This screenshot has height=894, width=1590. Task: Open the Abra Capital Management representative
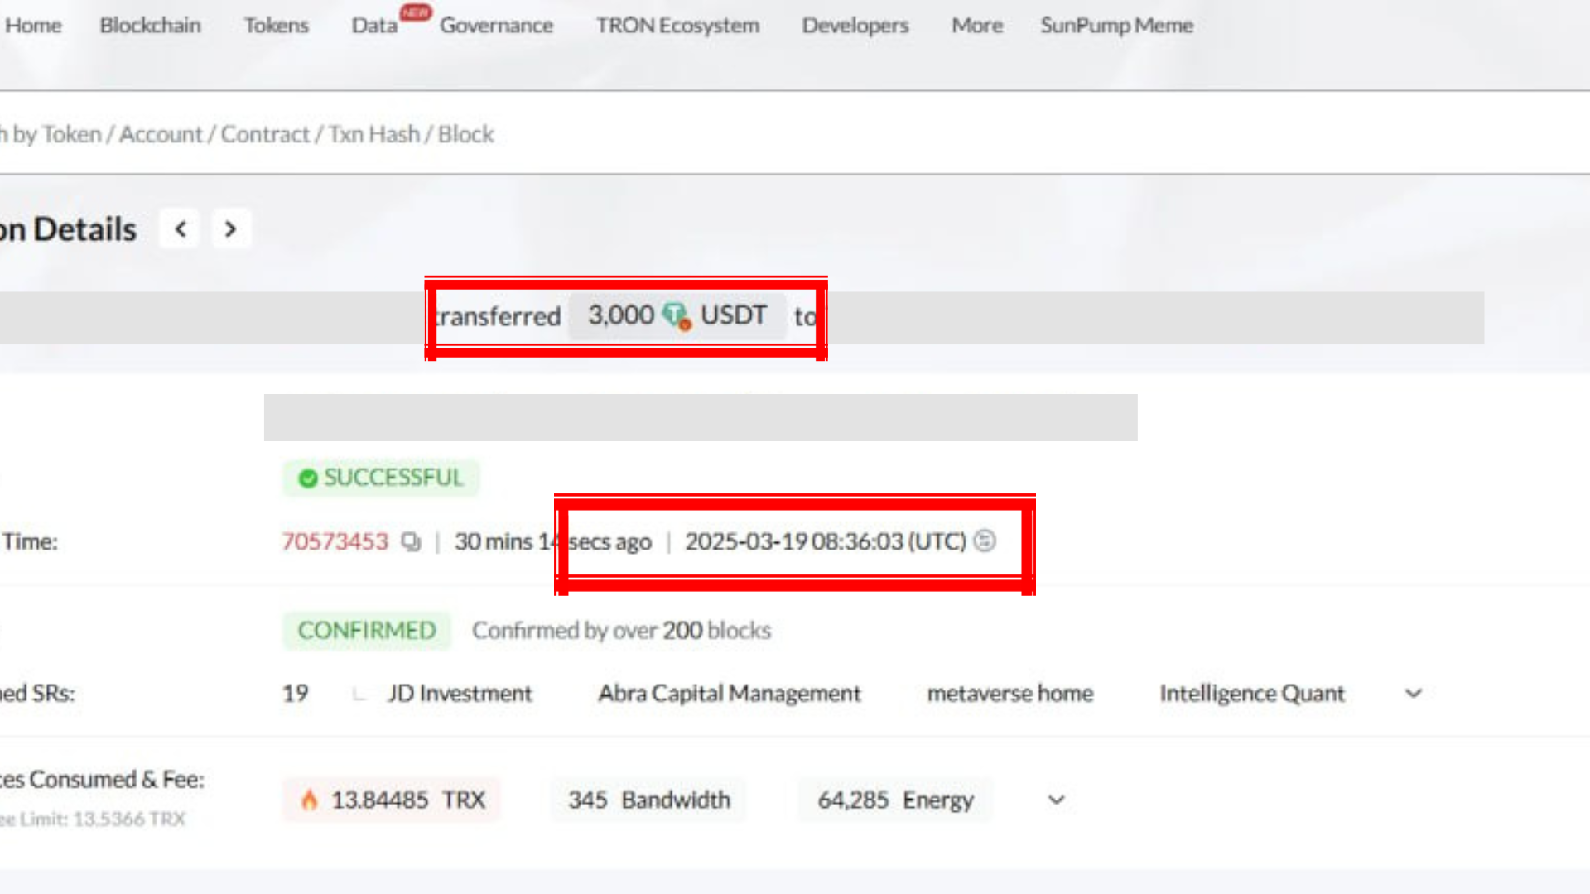(730, 694)
